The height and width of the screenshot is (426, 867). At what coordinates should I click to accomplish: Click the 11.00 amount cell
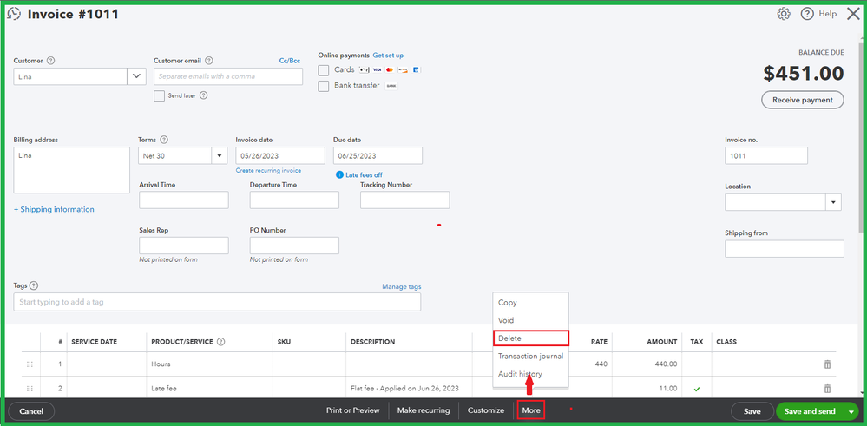click(x=647, y=389)
